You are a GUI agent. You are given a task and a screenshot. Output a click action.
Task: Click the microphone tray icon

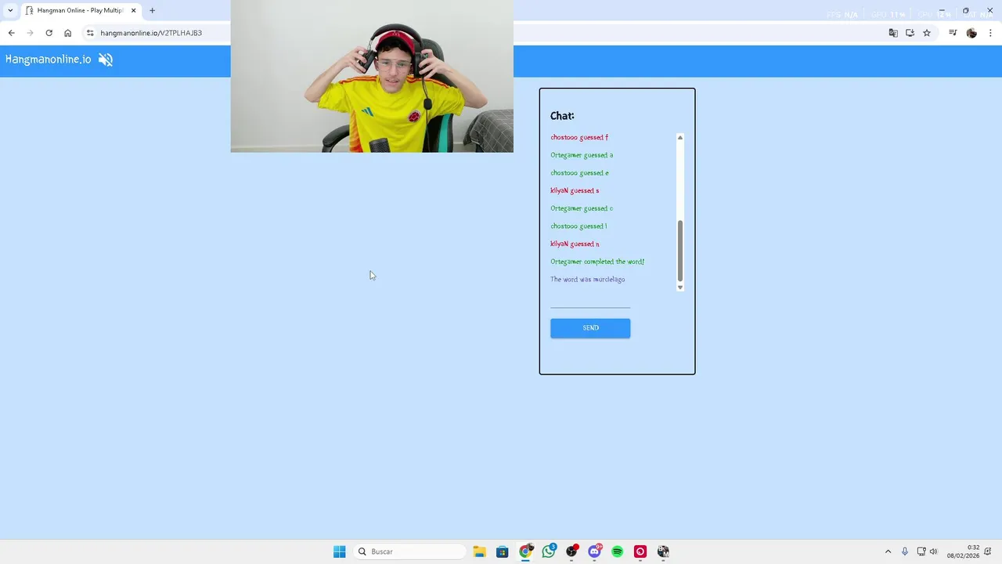pos(905,551)
